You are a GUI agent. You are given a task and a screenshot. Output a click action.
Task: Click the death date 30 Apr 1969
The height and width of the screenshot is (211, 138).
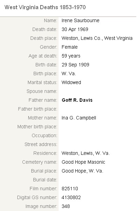[75, 29]
